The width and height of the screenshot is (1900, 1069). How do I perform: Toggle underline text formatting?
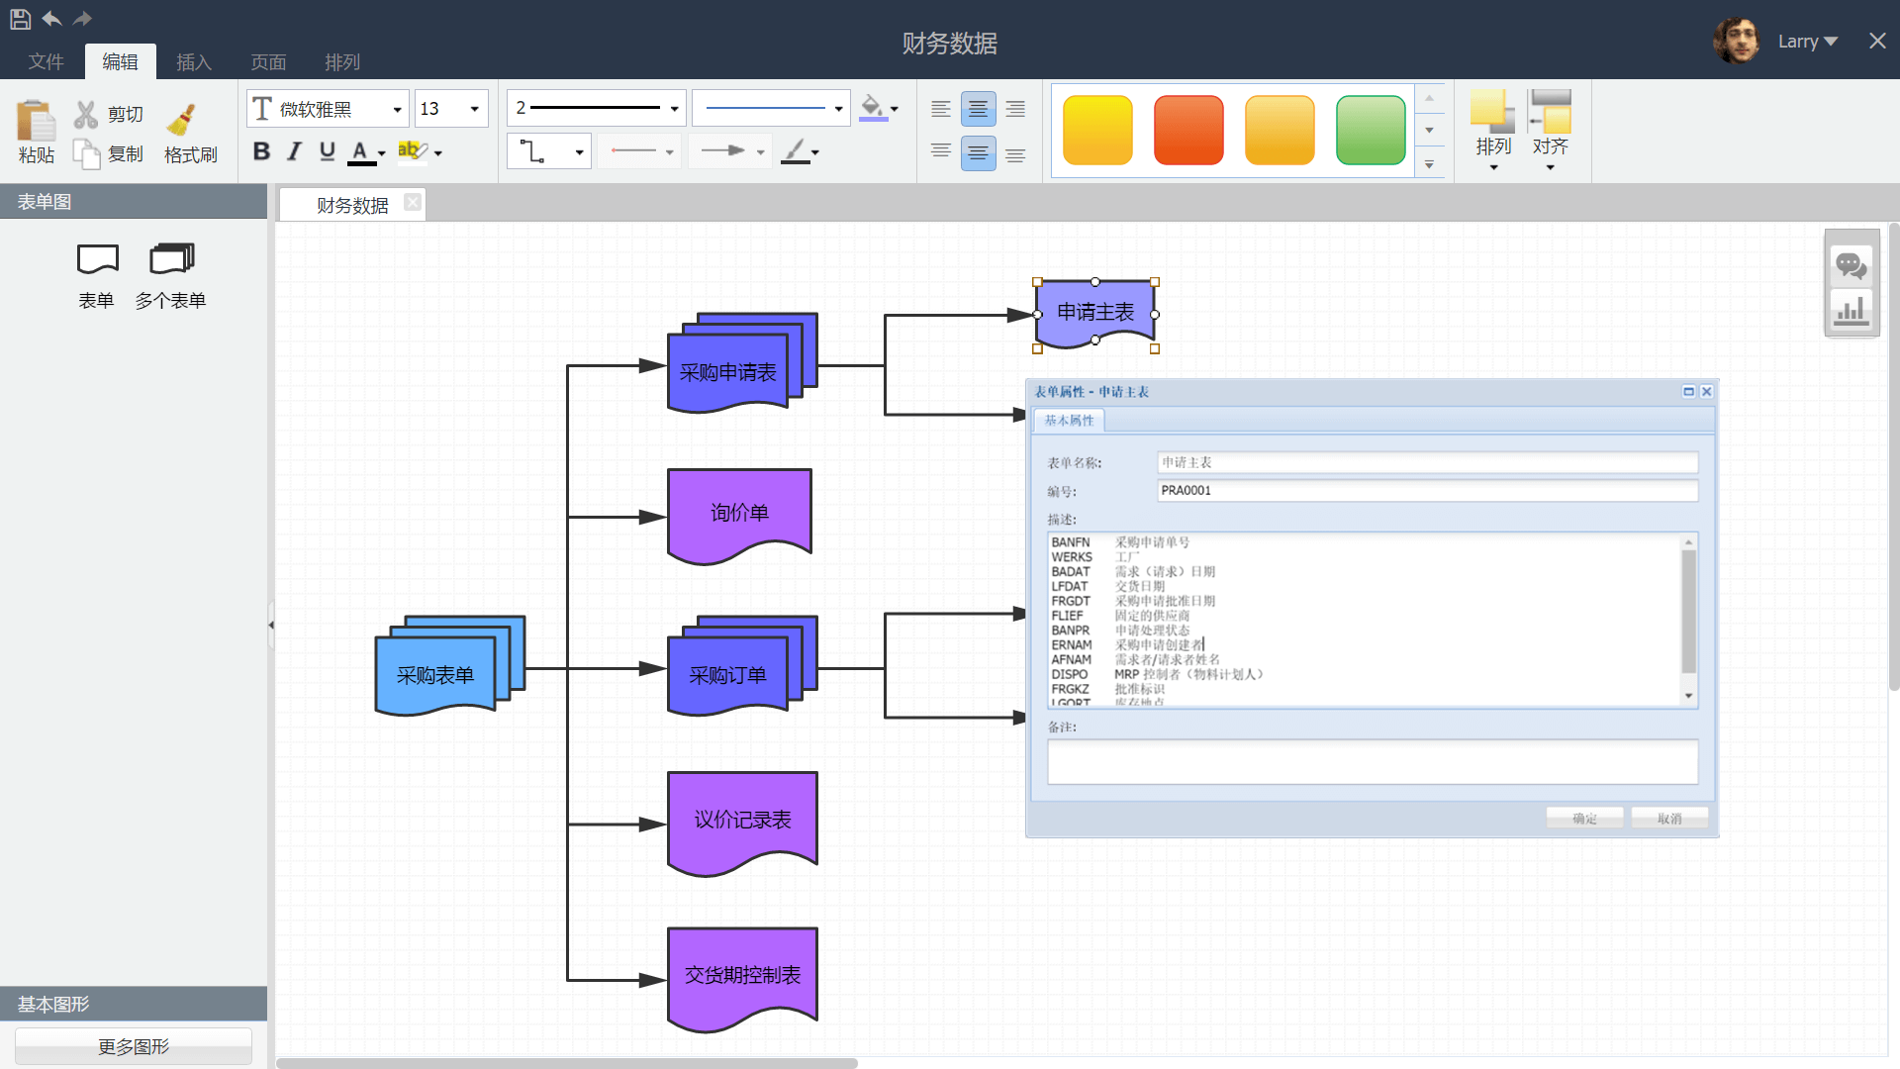click(x=328, y=151)
